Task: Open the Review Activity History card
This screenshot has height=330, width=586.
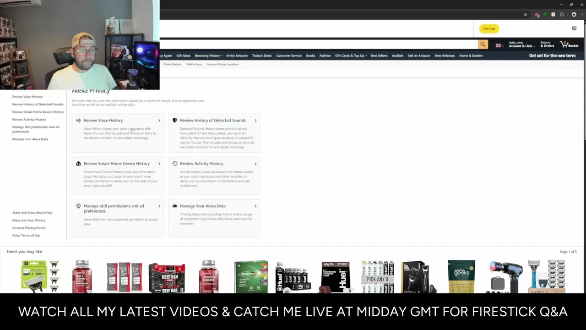Action: coord(214,176)
